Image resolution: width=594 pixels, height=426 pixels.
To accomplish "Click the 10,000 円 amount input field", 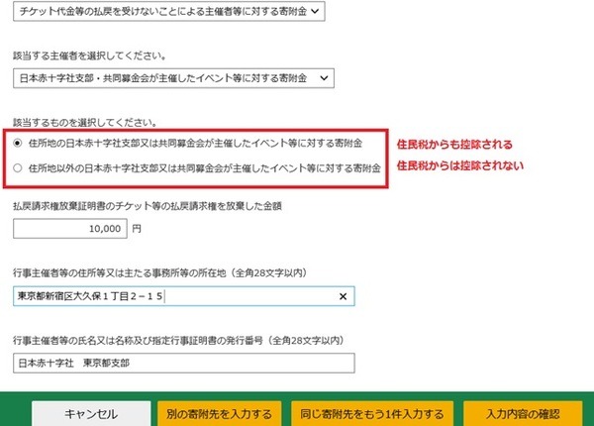I will [x=70, y=229].
